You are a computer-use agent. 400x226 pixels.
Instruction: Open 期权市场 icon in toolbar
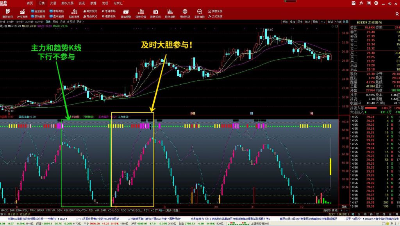coord(73,13)
